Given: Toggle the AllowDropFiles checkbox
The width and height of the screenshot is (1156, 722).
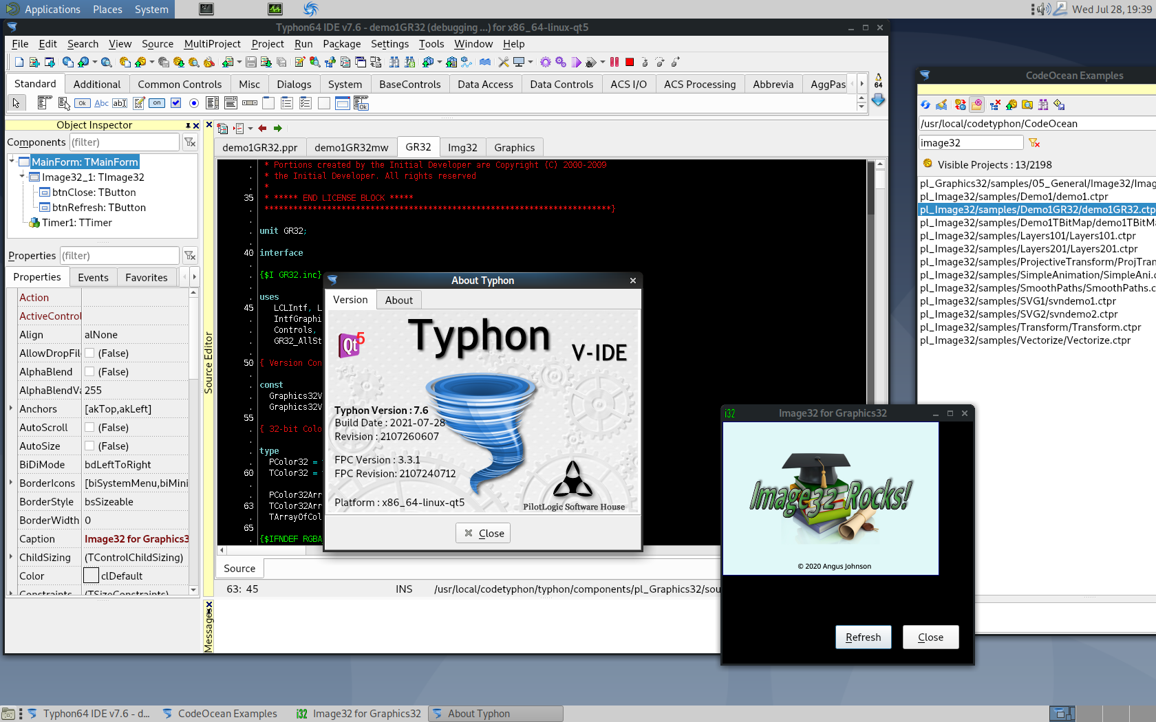Looking at the screenshot, I should (89, 353).
